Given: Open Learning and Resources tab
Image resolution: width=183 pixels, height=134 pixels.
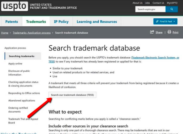Looking at the screenshot, I should click(x=97, y=21).
